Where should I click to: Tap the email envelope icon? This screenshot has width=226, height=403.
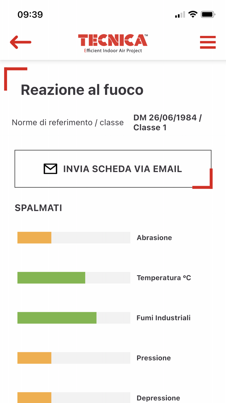pyautogui.click(x=50, y=168)
